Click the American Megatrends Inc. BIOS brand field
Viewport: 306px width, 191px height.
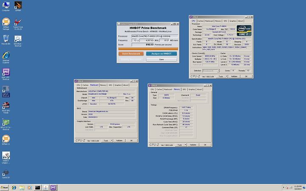coord(111,111)
